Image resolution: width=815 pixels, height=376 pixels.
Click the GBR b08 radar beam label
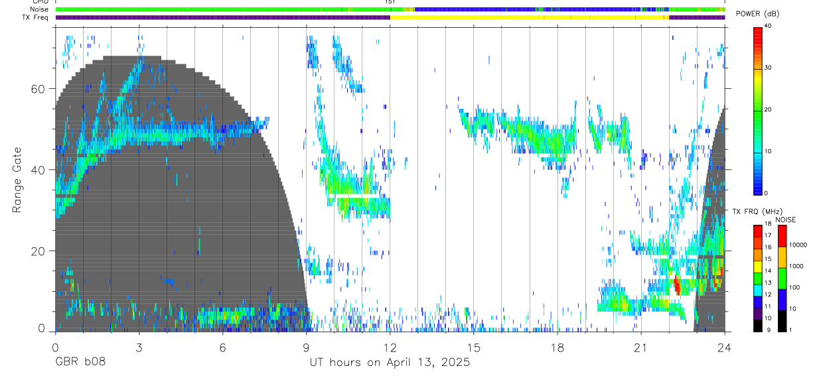tap(80, 363)
